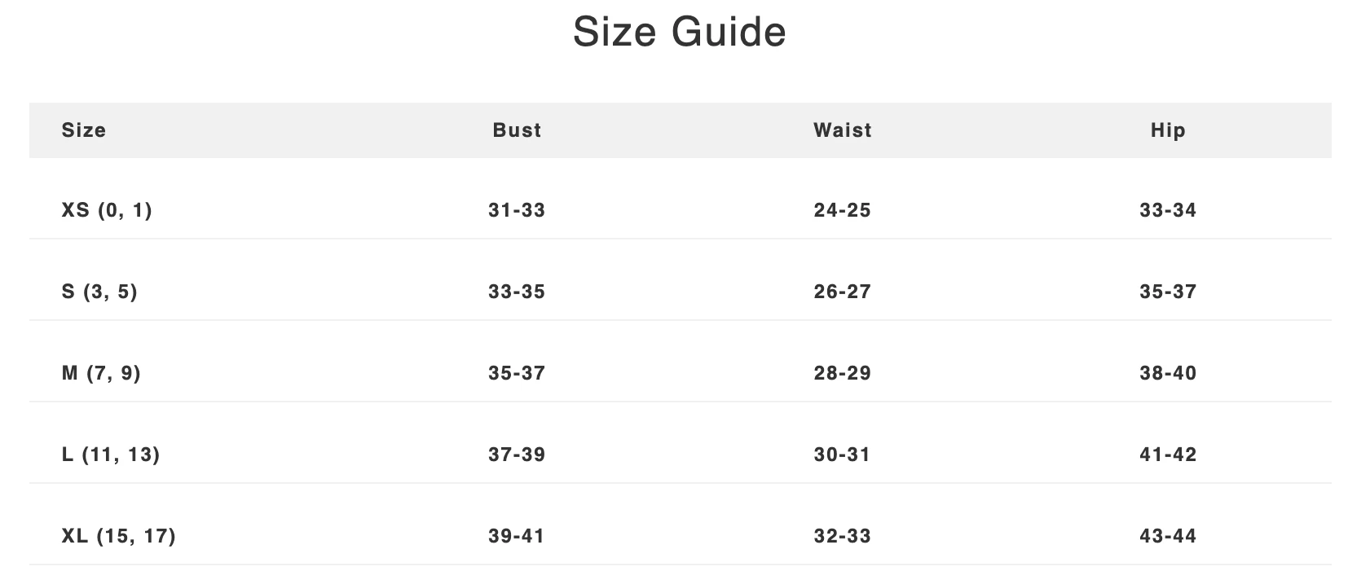This screenshot has width=1348, height=580.
Task: Click the XL hip value 43-44
Action: [1168, 536]
